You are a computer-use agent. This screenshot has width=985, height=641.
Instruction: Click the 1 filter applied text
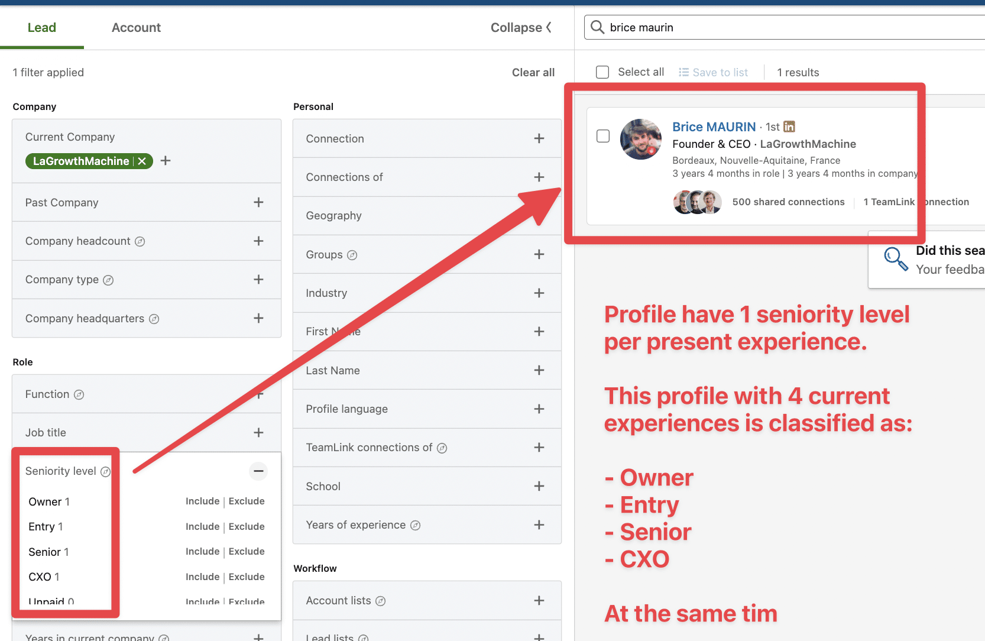click(48, 72)
